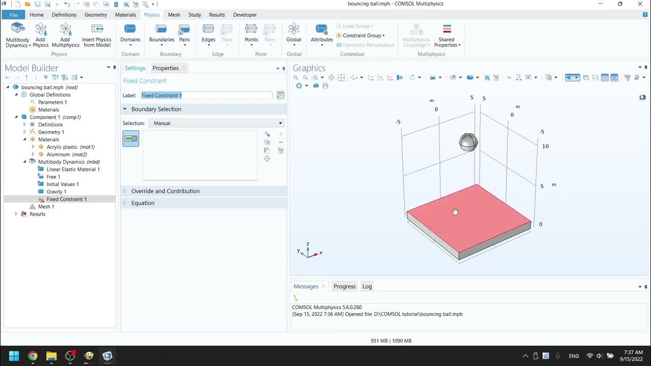
Task: Open the File menu
Action: pos(13,15)
